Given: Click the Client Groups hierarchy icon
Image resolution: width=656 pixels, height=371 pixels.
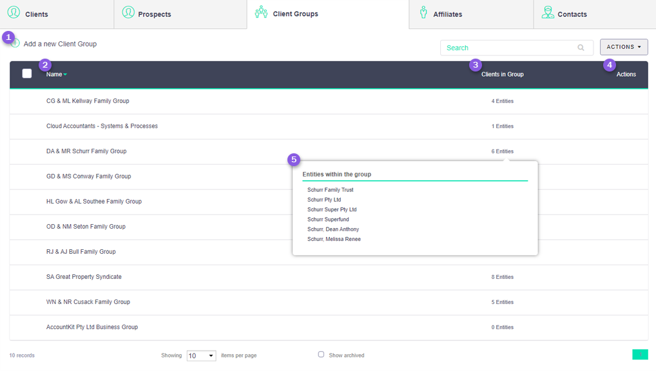Looking at the screenshot, I should pyautogui.click(x=260, y=12).
